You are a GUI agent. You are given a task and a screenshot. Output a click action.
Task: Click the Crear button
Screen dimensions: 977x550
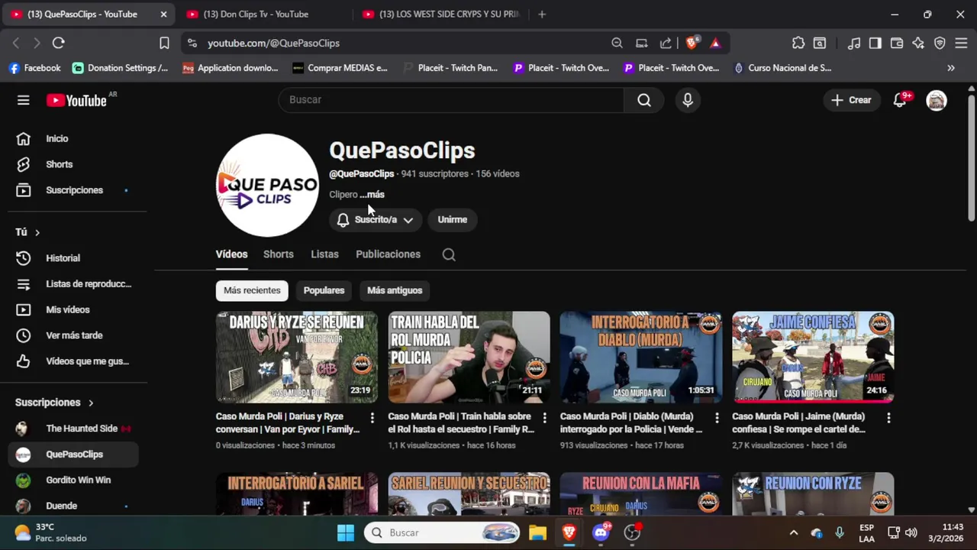(x=851, y=100)
